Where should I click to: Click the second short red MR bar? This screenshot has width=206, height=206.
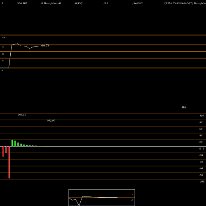(x=6, y=150)
